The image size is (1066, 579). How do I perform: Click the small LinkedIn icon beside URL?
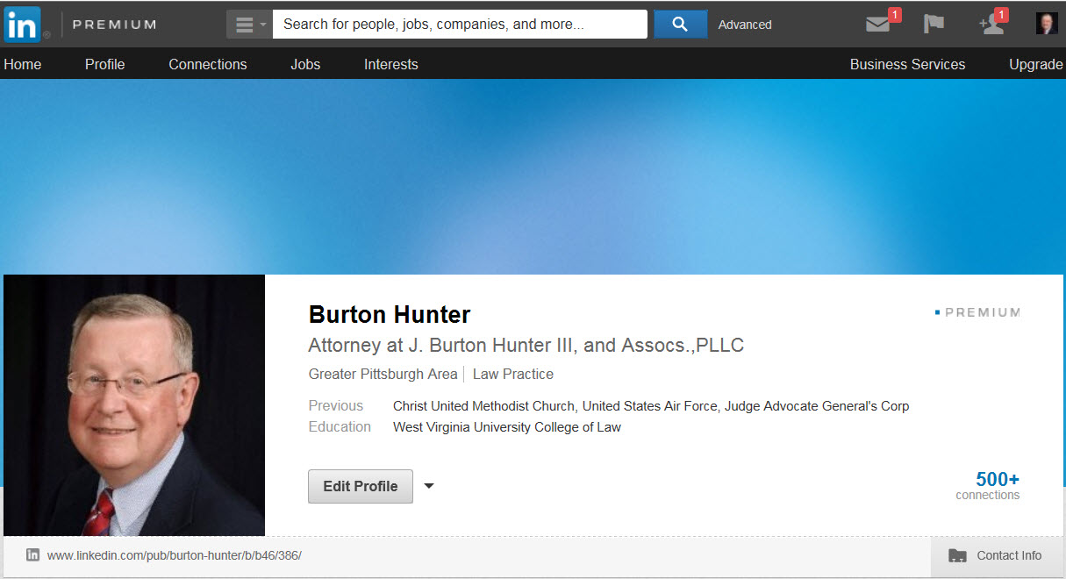[32, 554]
